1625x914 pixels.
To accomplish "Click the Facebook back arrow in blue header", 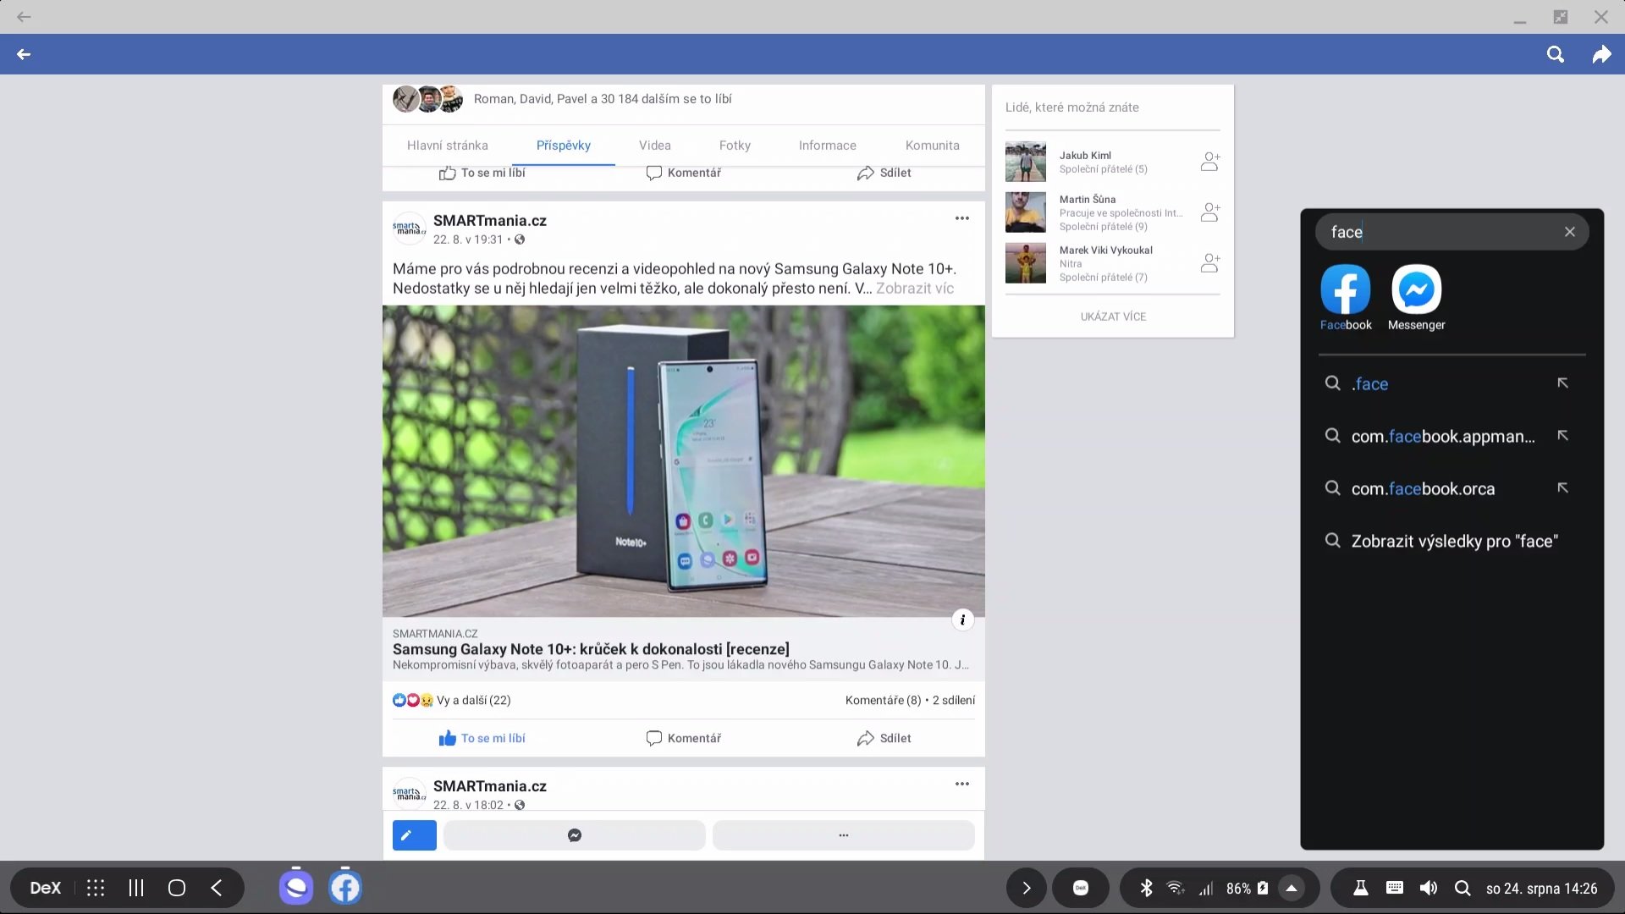I will [x=24, y=54].
